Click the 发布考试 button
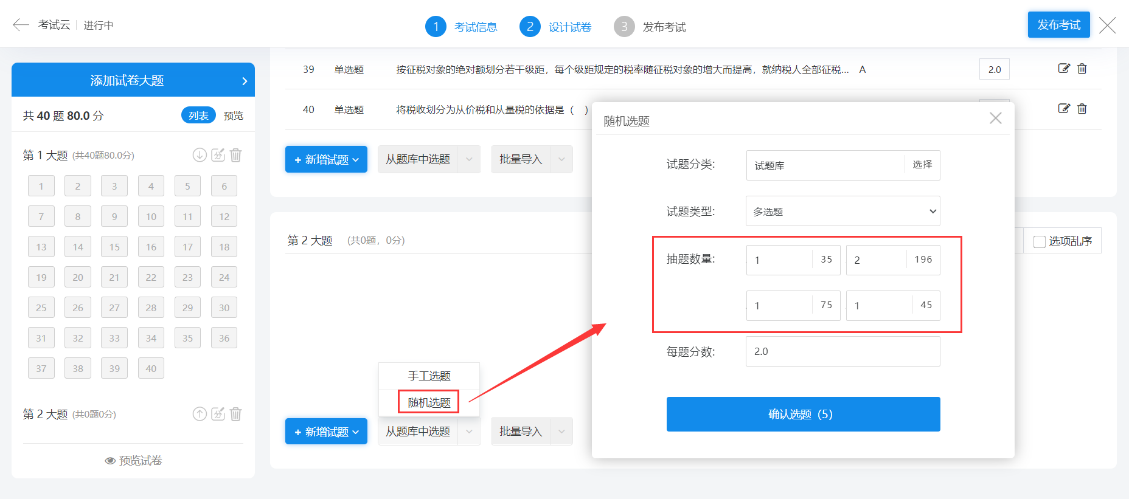 1058,25
